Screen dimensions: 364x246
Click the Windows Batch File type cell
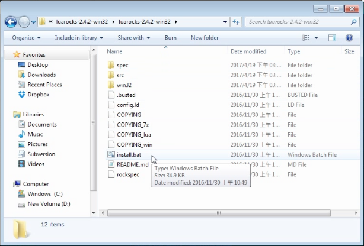coord(312,155)
